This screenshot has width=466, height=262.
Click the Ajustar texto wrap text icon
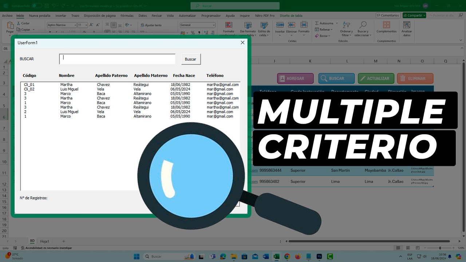click(151, 25)
